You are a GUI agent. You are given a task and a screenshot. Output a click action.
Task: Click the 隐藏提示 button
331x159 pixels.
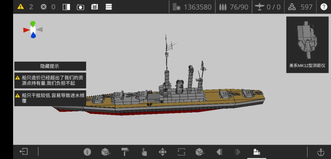50,66
